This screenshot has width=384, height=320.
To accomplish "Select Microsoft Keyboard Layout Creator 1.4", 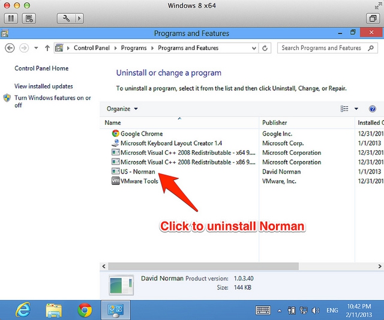I will (x=171, y=143).
